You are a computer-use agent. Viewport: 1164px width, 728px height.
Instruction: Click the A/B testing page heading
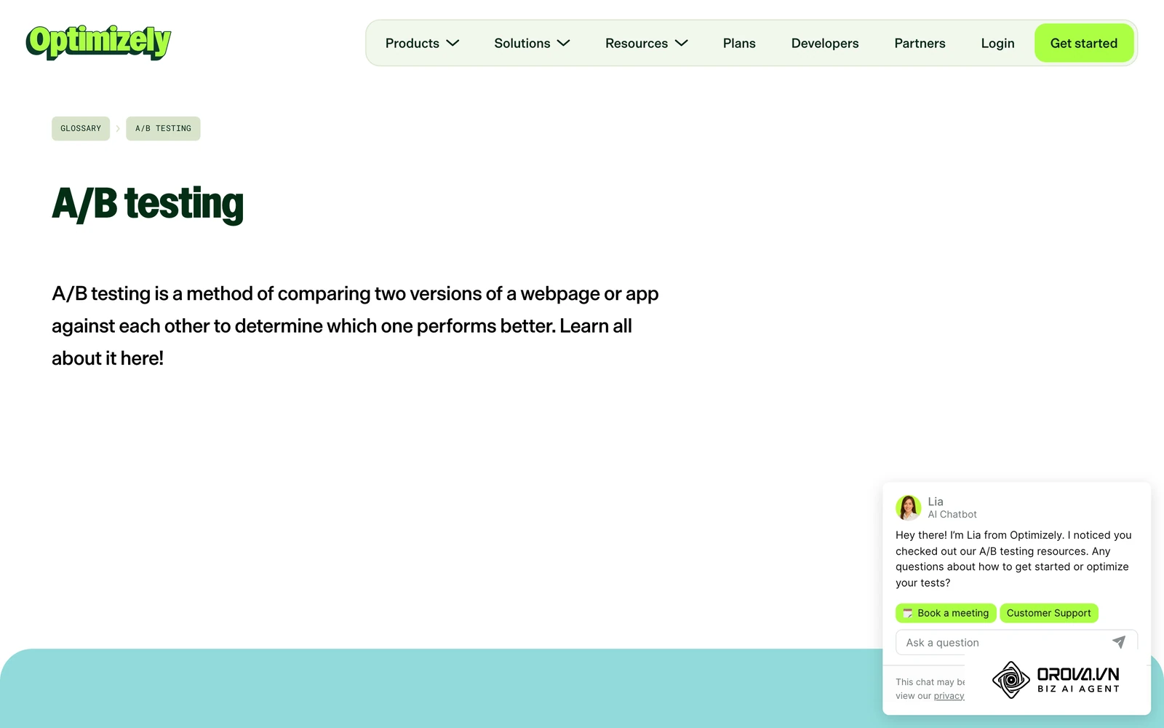coord(148,204)
